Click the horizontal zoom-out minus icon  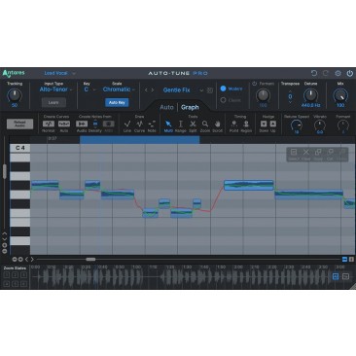15,259
